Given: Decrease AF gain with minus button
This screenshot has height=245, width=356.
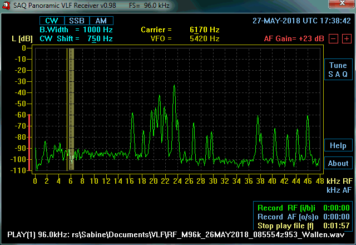Looking at the screenshot, I should click(x=334, y=38).
